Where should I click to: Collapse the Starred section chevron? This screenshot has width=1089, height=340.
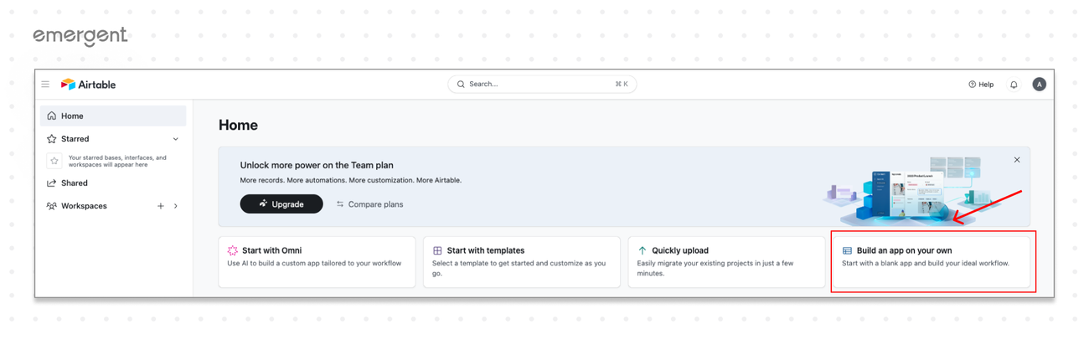(x=175, y=139)
